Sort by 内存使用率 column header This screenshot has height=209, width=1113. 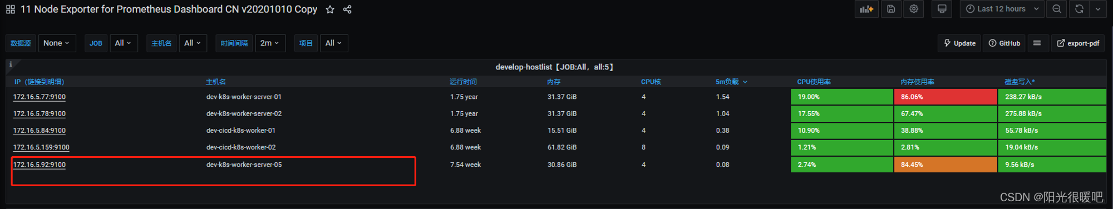918,82
